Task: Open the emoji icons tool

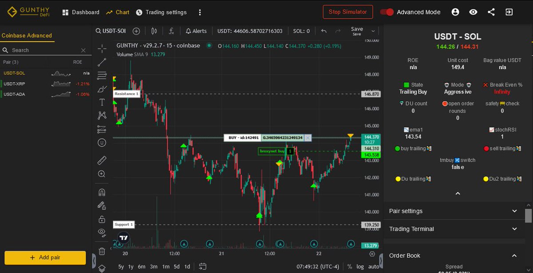Action: pyautogui.click(x=102, y=142)
